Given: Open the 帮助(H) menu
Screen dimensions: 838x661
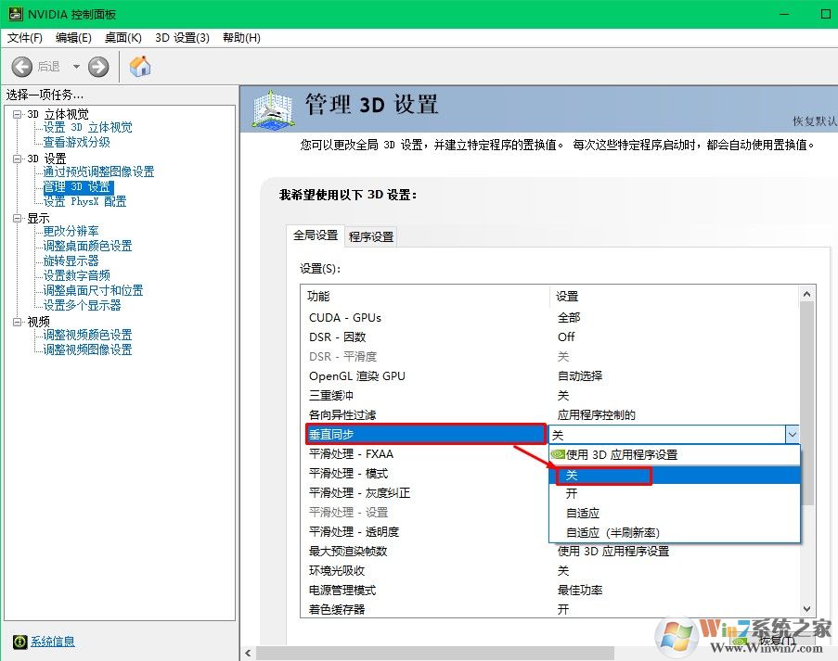Looking at the screenshot, I should pos(241,37).
